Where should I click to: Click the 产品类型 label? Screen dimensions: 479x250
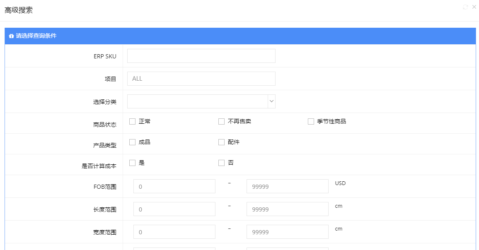tap(105, 145)
